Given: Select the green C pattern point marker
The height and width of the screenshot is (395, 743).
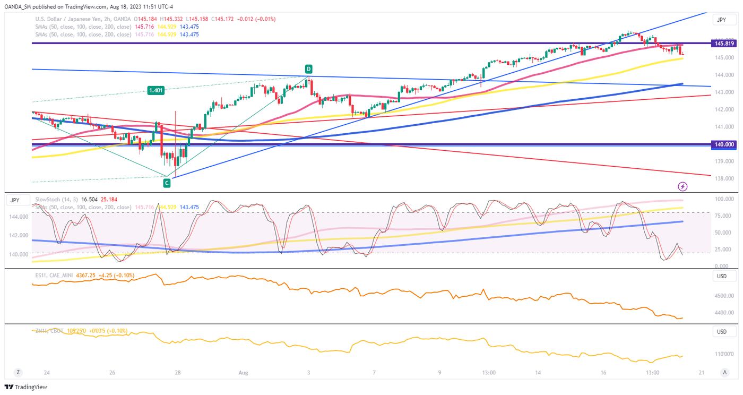Looking at the screenshot, I should pos(167,183).
